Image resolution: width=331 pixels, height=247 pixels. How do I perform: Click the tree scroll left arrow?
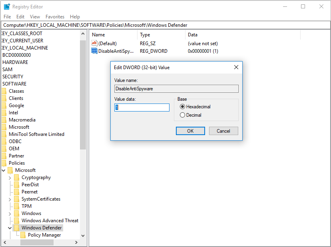(5, 242)
